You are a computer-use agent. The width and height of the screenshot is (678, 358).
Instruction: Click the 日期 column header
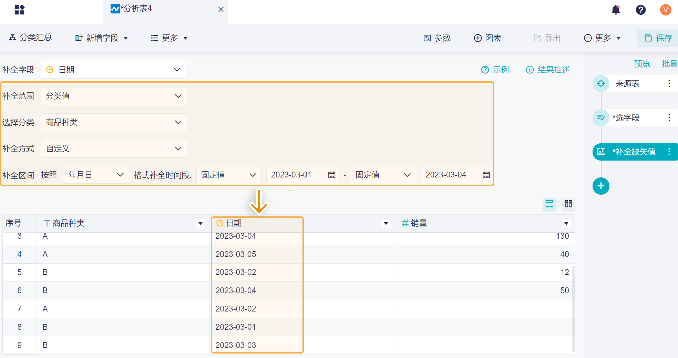302,223
